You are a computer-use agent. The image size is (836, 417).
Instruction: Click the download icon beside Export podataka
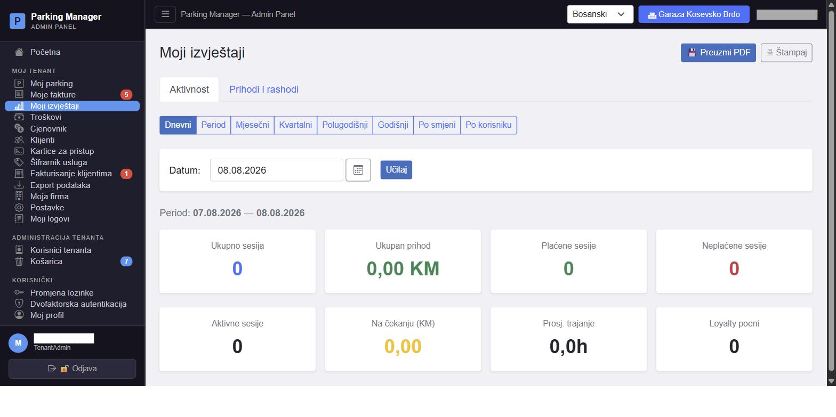click(x=19, y=185)
